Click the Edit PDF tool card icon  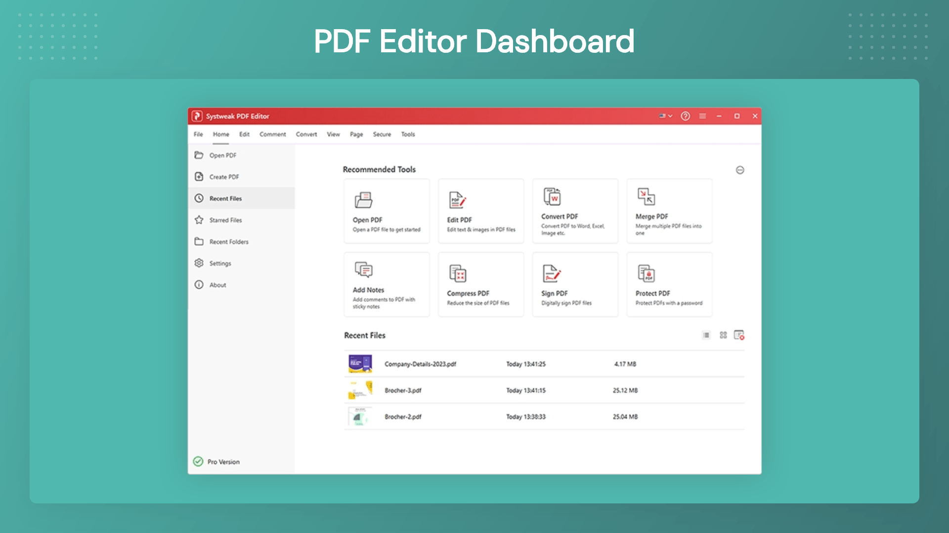point(458,200)
